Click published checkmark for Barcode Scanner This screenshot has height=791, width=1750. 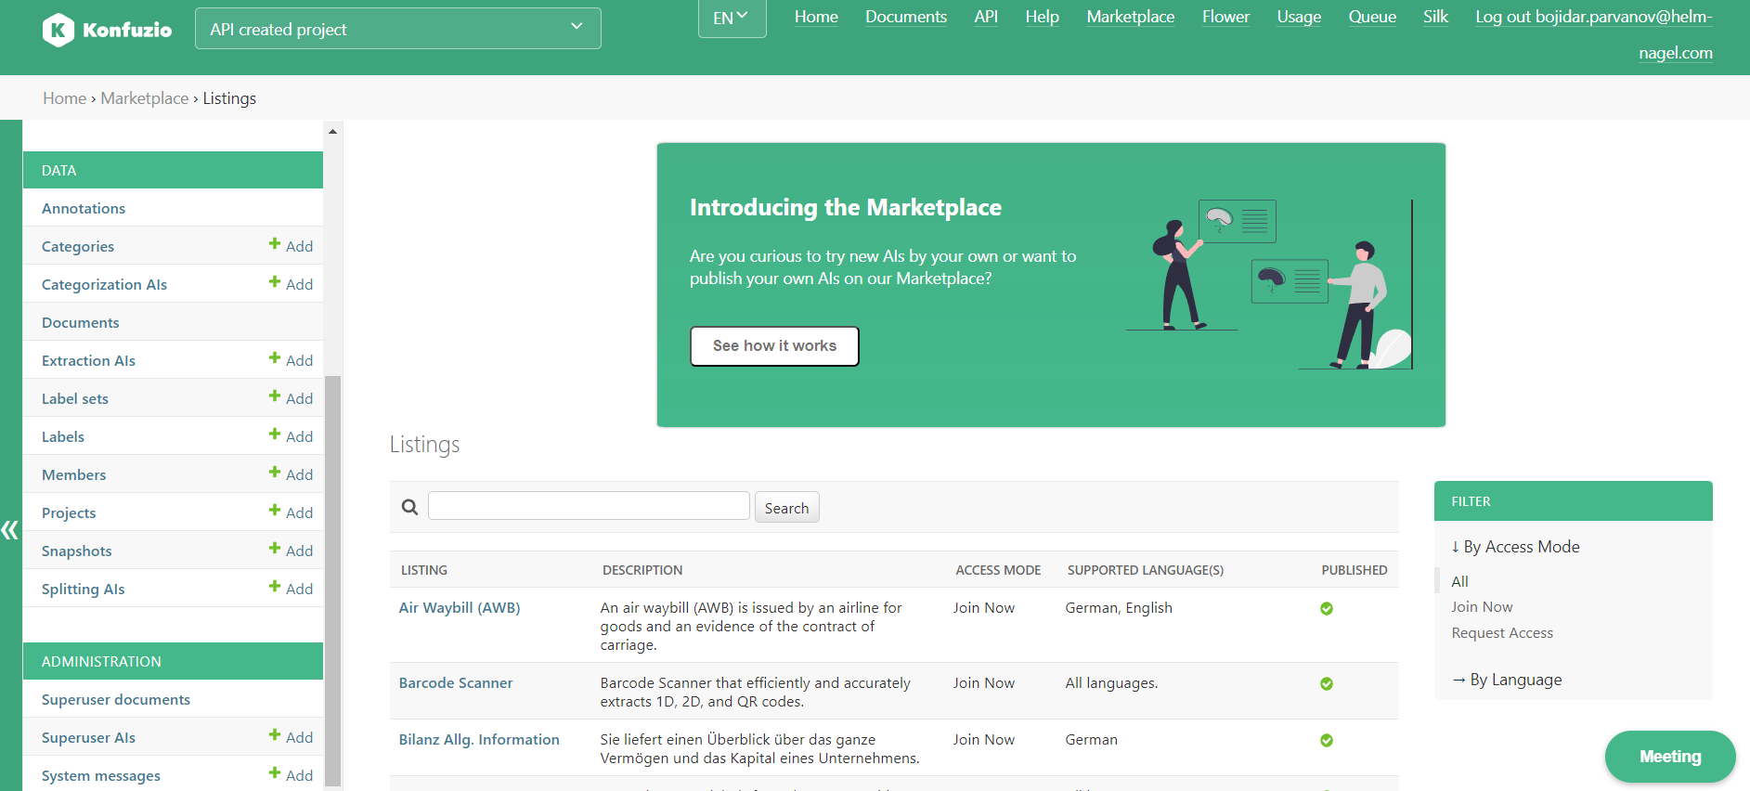(x=1327, y=684)
